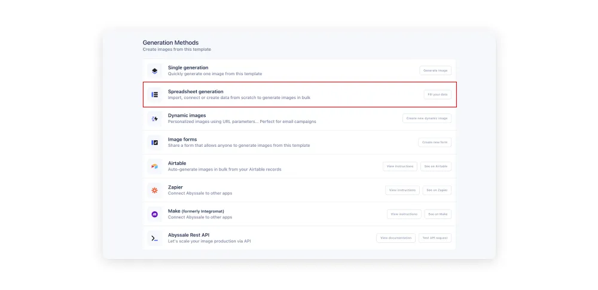Click the See on Zapier button

pos(437,190)
